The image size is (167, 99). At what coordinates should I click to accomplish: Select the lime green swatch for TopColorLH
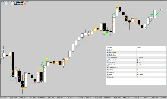[x=138, y=60]
